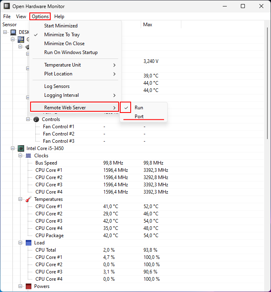Collapse the motherboard tree node
The image size is (271, 292).
point(12,39)
